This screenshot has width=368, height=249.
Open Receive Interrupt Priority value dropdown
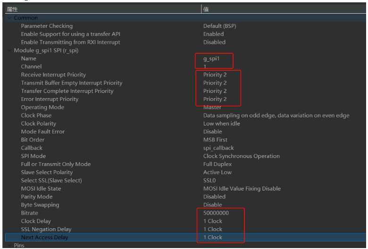click(x=215, y=75)
